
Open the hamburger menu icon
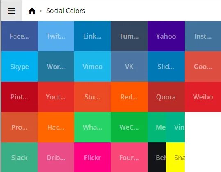click(x=11, y=11)
